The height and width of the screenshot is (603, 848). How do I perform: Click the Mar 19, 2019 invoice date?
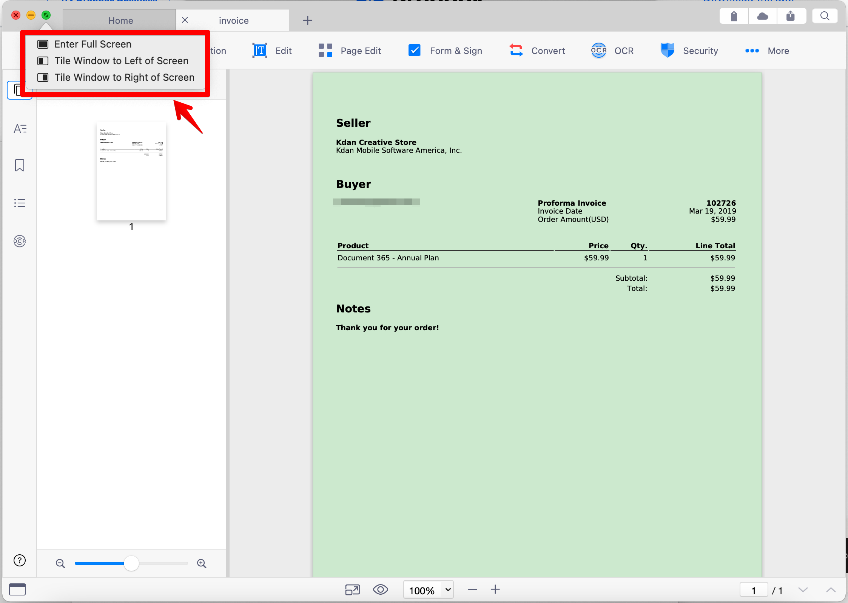click(712, 211)
